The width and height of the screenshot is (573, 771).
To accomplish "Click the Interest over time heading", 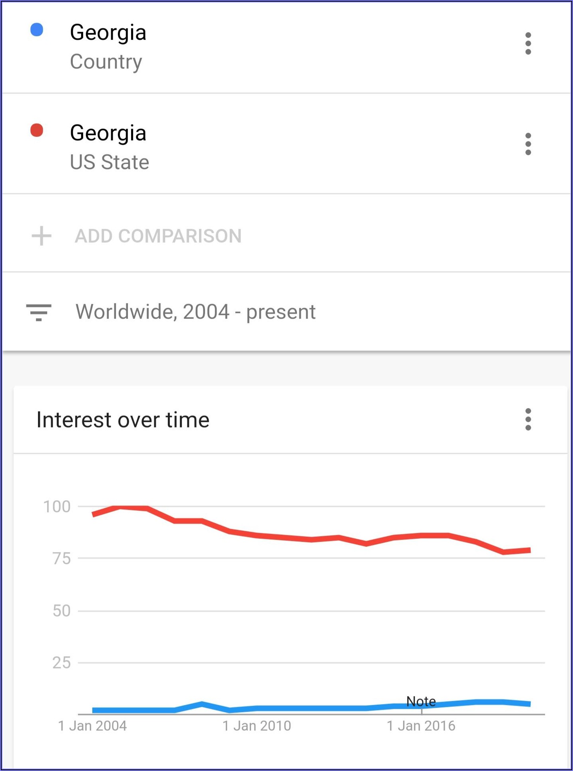I will 123,420.
